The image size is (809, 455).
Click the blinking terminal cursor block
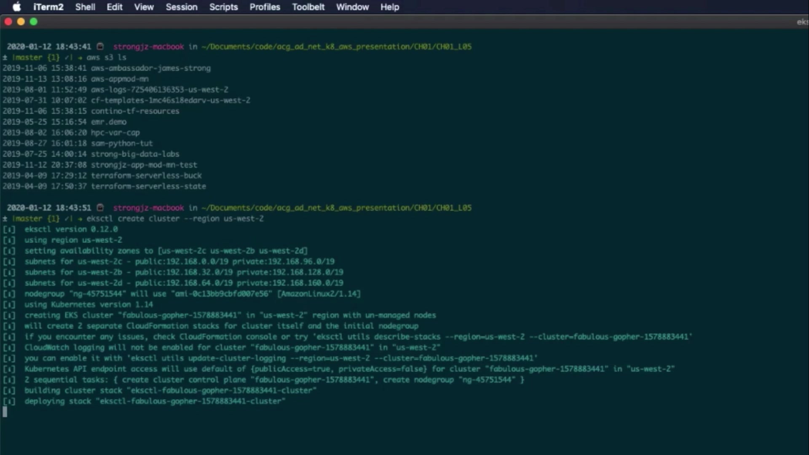click(5, 412)
